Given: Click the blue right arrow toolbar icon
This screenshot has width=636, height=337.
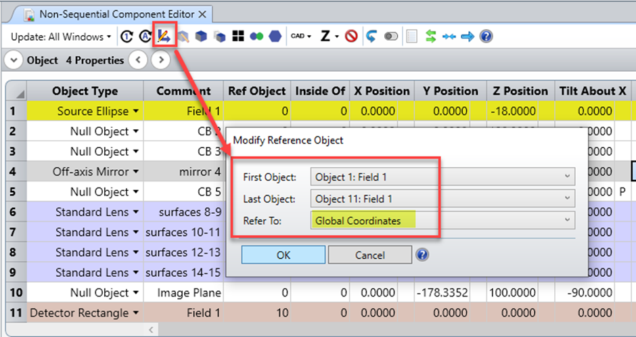Looking at the screenshot, I should pyautogui.click(x=467, y=37).
